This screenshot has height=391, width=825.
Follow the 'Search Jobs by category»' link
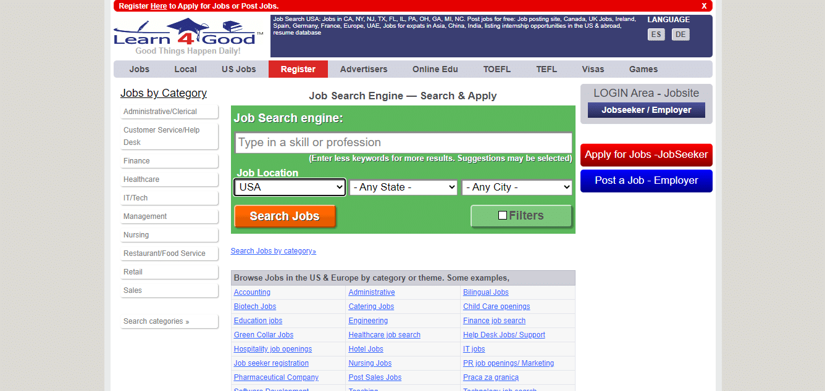pyautogui.click(x=274, y=251)
